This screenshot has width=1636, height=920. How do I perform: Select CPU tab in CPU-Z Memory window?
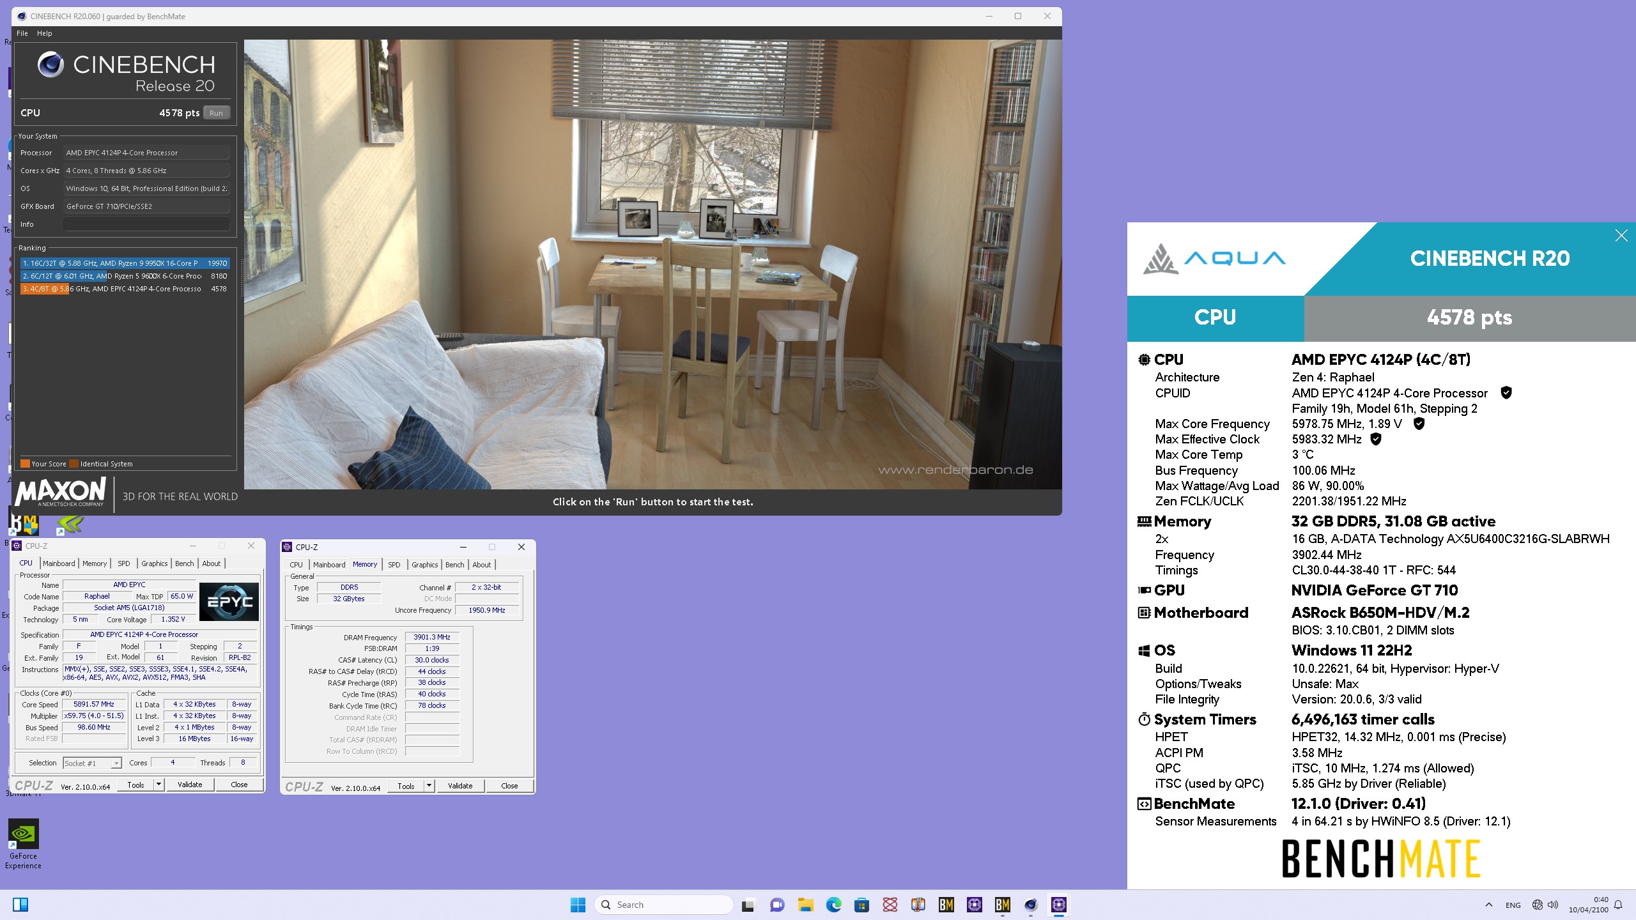(x=296, y=565)
